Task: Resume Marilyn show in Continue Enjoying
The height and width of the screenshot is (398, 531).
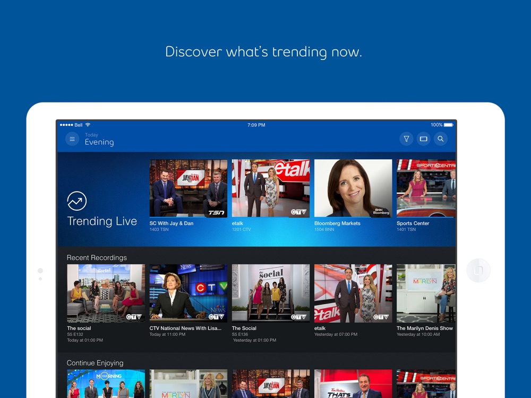Action: (x=189, y=384)
